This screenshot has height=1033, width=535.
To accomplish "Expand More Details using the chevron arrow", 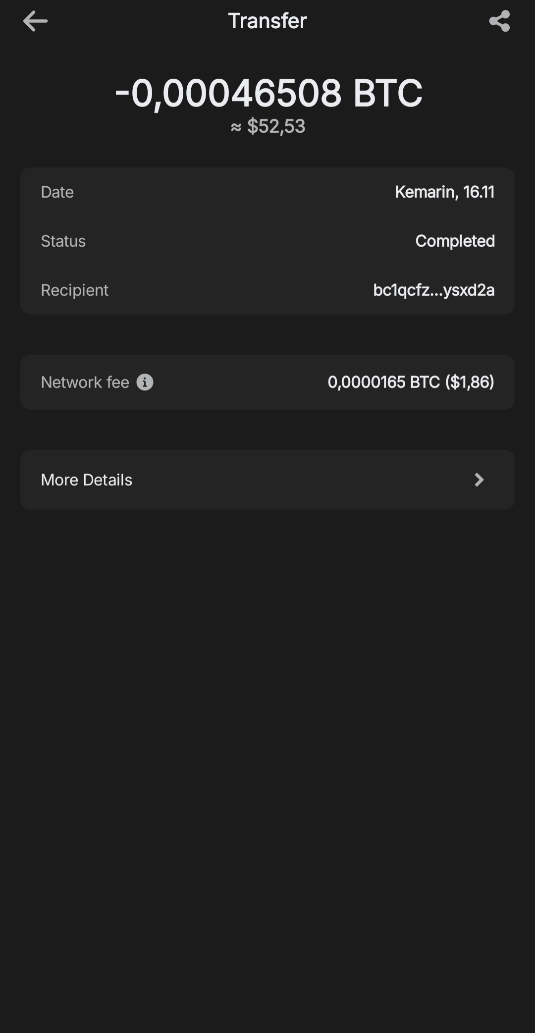I will coord(479,480).
